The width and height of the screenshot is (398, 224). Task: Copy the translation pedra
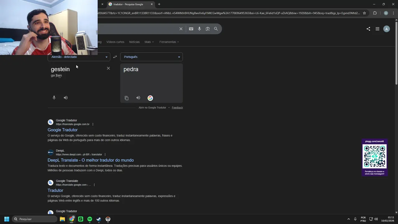click(x=127, y=98)
